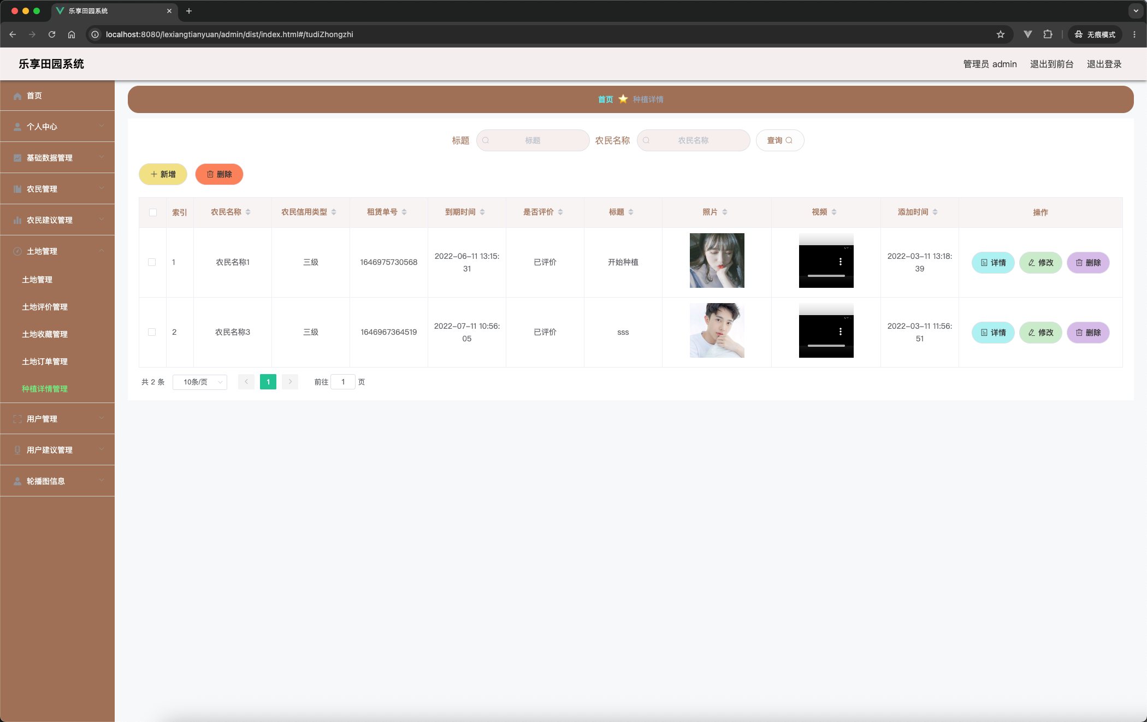This screenshot has height=722, width=1147.
Task: Reload the page with refresh icon
Action: (x=52, y=34)
